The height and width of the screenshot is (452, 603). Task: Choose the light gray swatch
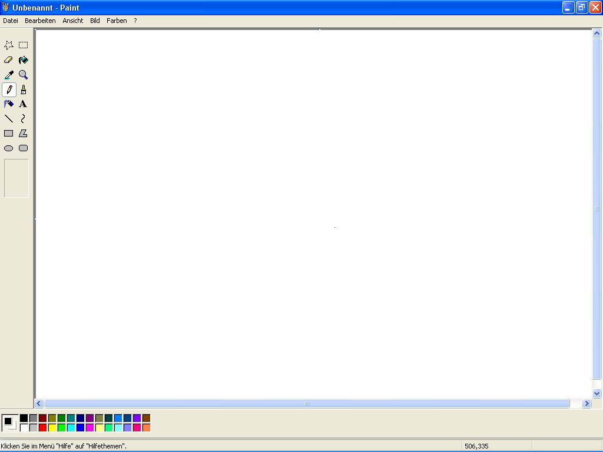point(34,427)
